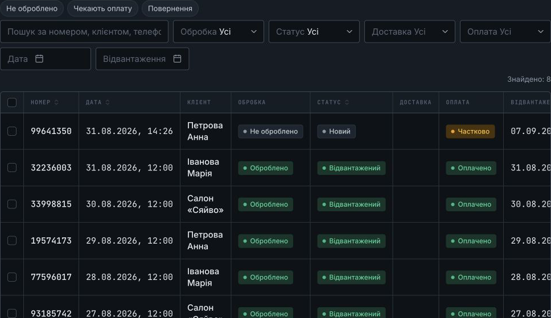Expand the Оплата filter dropdown
Image resolution: width=551 pixels, height=318 pixels.
click(x=505, y=32)
